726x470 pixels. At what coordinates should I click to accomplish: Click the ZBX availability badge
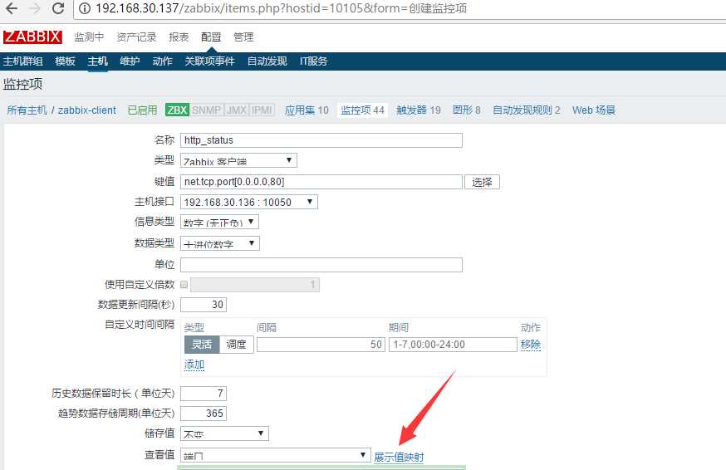(x=177, y=110)
